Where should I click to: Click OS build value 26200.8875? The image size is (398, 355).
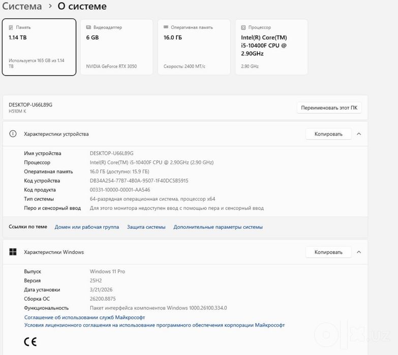point(103,299)
